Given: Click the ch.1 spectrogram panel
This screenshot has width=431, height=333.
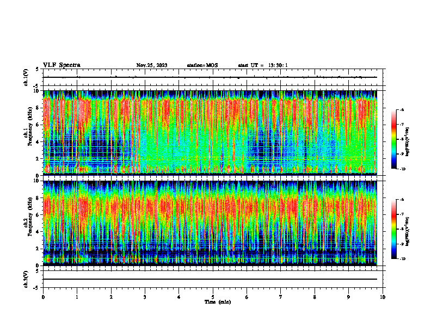Looking at the screenshot, I should [210, 133].
